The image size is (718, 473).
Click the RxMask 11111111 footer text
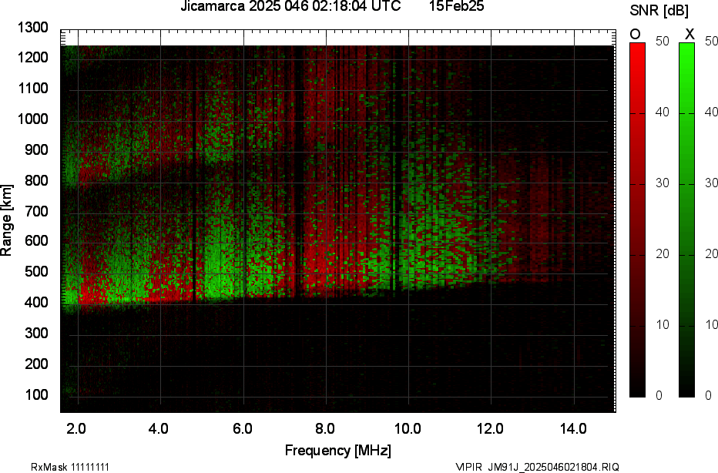point(70,467)
